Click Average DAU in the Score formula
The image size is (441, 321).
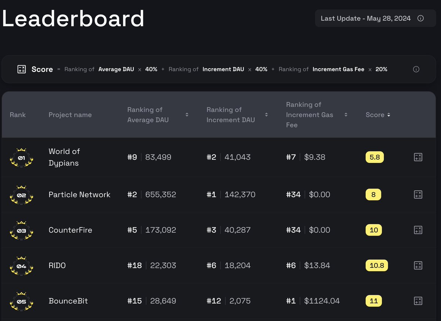tap(116, 69)
